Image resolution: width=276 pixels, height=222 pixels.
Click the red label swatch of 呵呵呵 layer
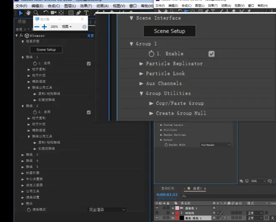pyautogui.click(x=177, y=213)
